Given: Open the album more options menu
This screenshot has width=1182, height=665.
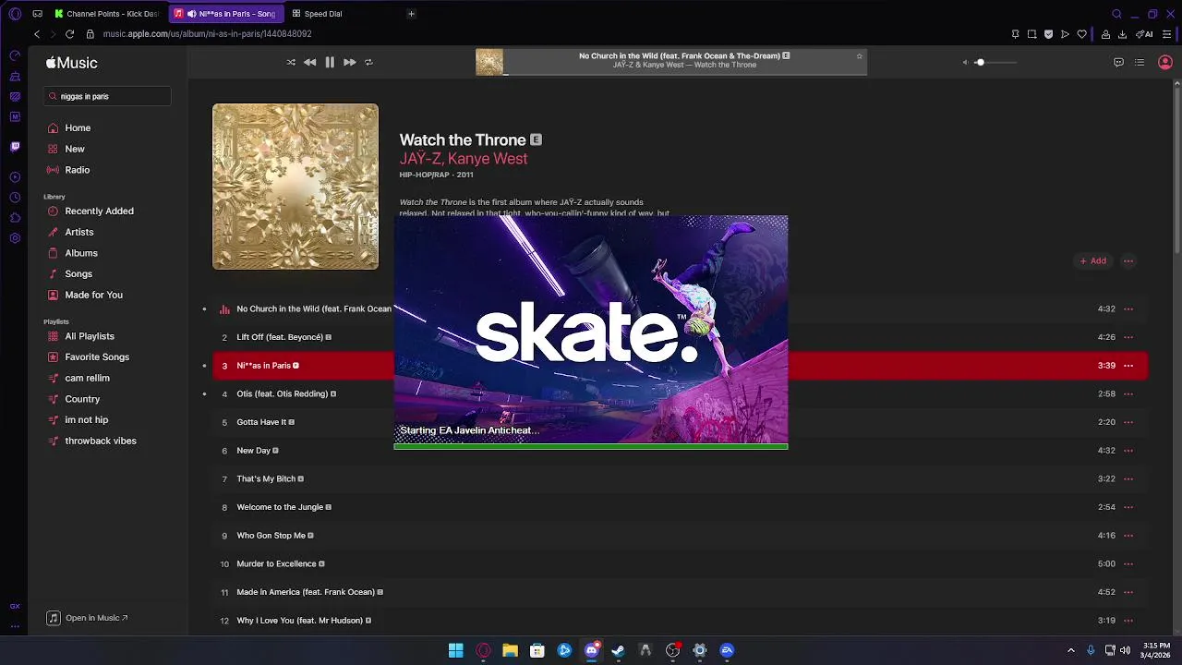Looking at the screenshot, I should click(x=1128, y=260).
